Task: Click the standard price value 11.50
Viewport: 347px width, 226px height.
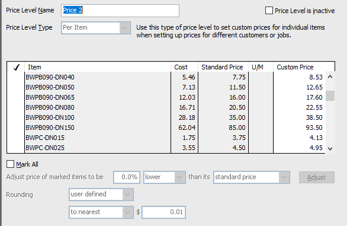Action: 237,87
